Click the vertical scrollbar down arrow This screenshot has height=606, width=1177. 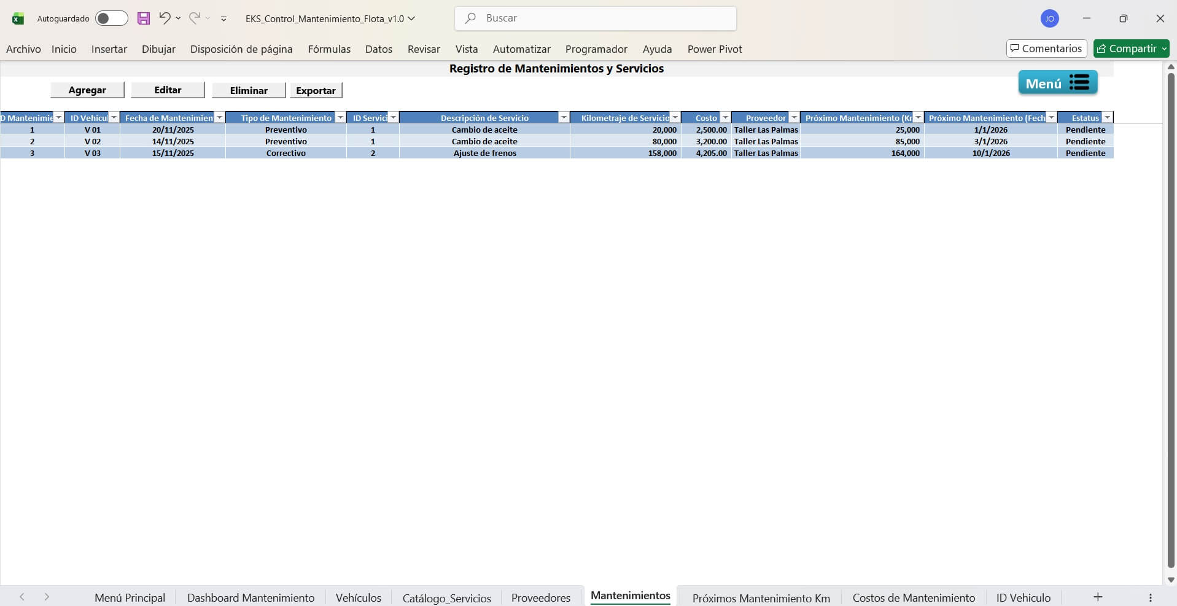pos(1171,580)
